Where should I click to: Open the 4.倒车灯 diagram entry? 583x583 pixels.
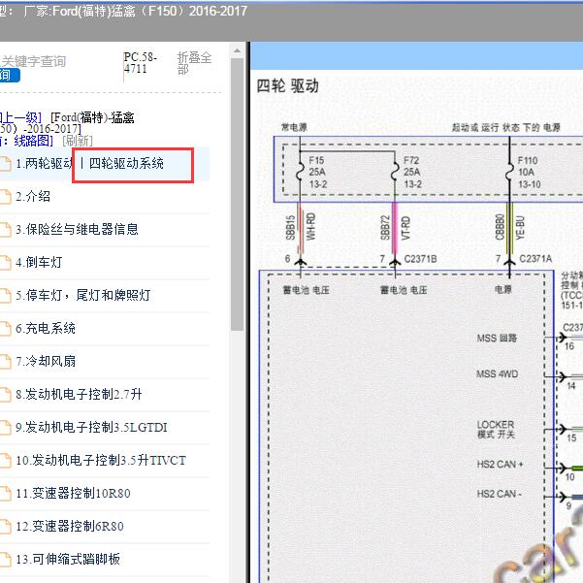tap(39, 263)
